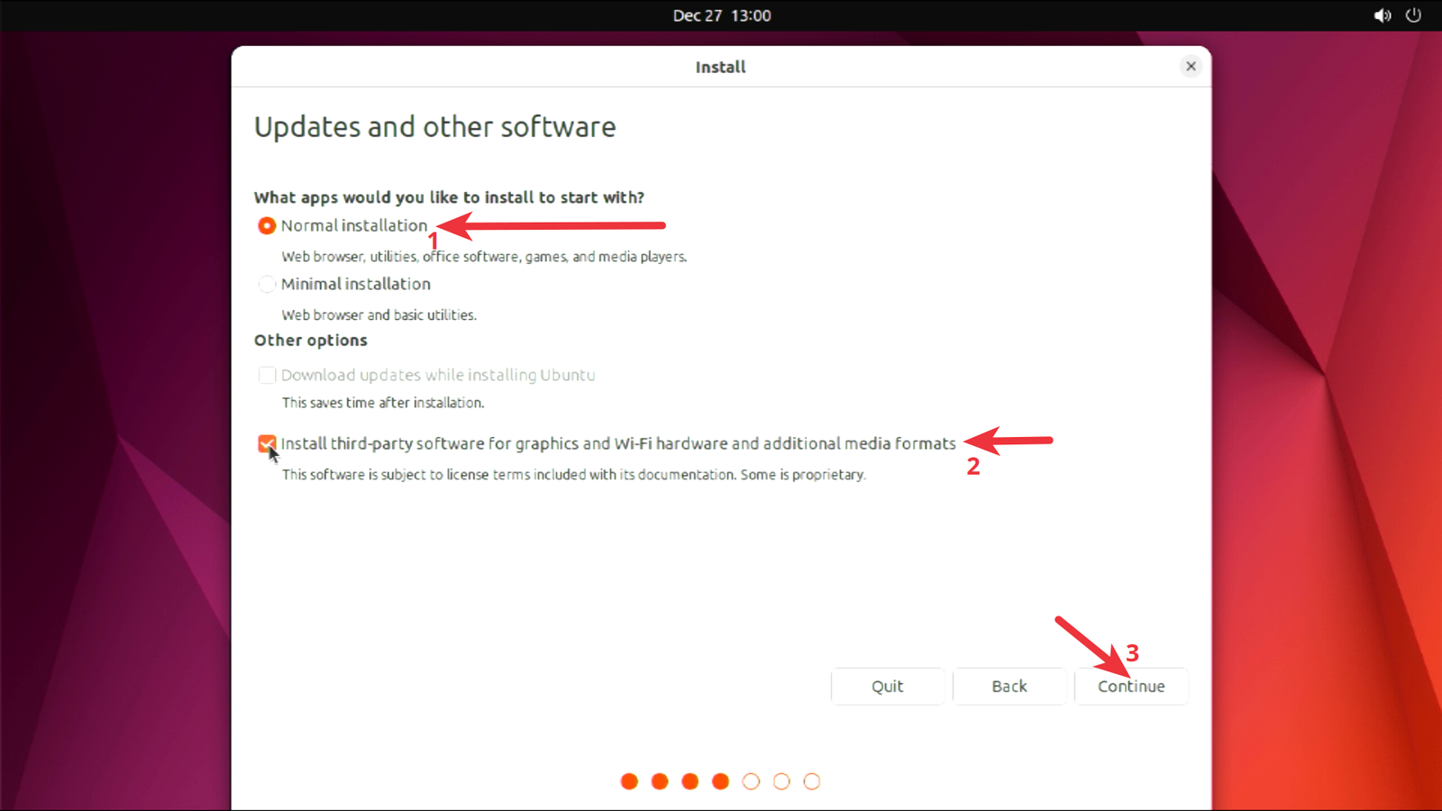Open the volume icon in top bar
This screenshot has width=1442, height=811.
(x=1382, y=15)
